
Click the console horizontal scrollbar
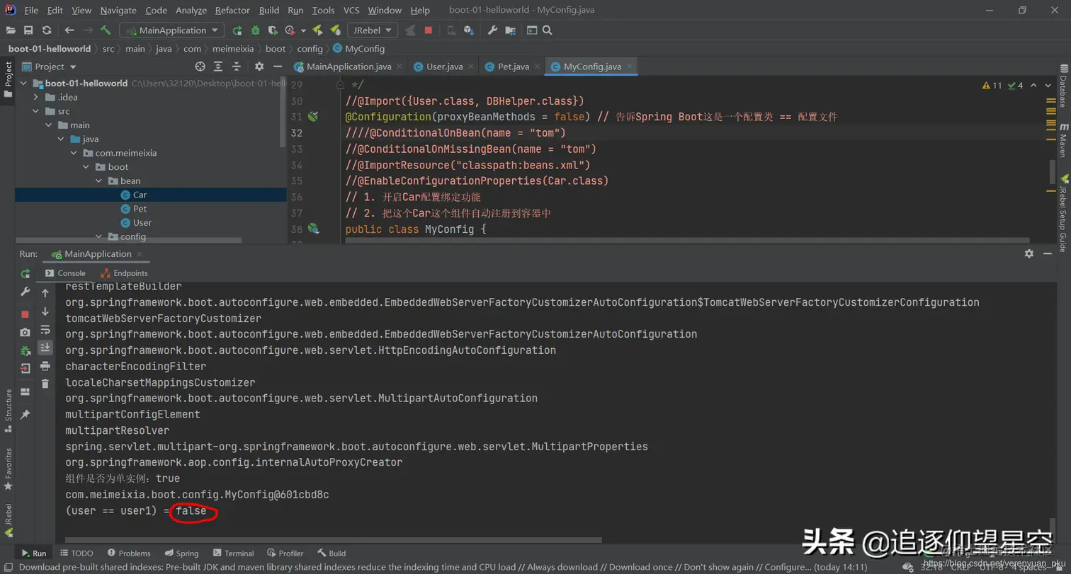click(333, 539)
